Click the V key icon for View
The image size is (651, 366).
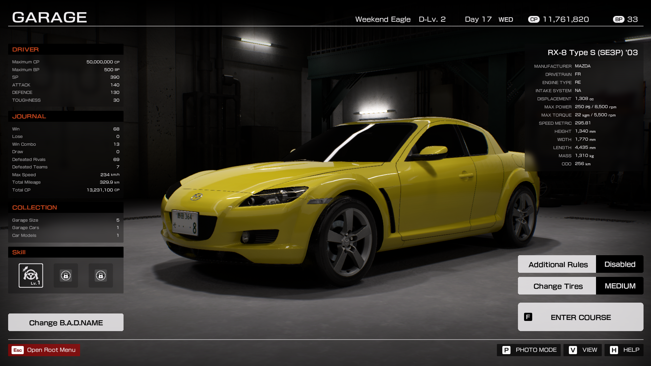click(x=573, y=350)
